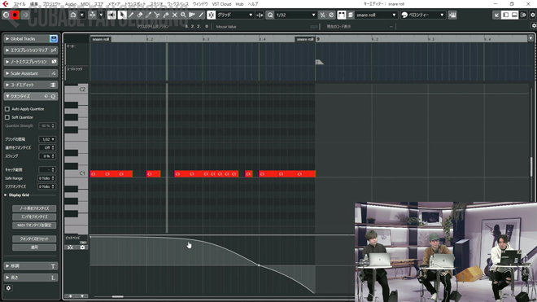
Task: Click the Scale Assistant section icon
Action: pos(54,73)
